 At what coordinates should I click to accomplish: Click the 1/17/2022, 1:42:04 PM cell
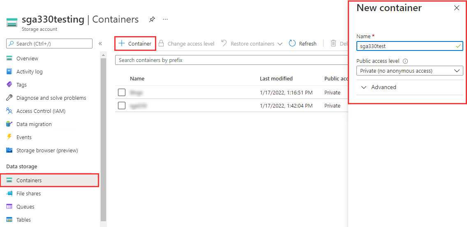point(286,105)
